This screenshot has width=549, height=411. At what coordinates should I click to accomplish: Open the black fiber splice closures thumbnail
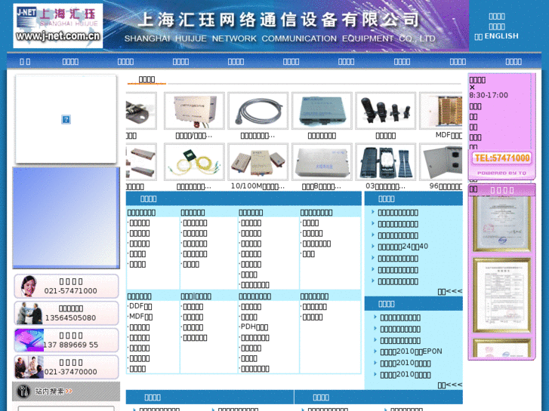385,111
